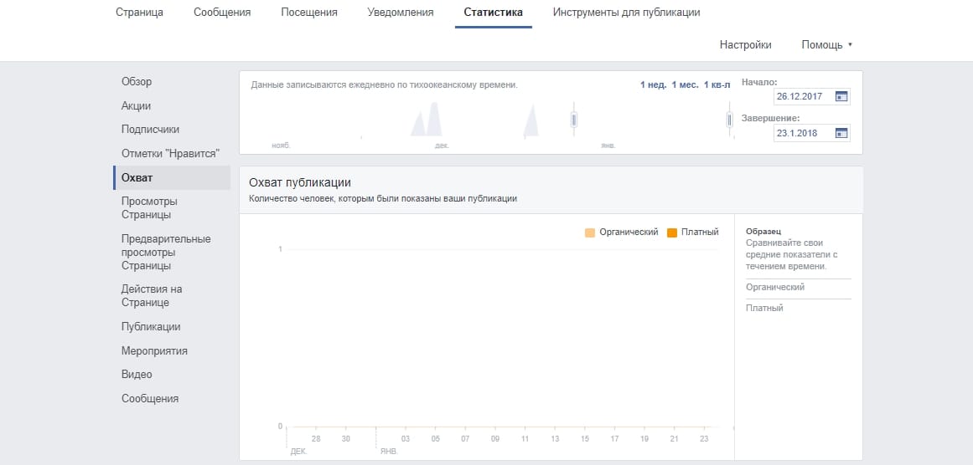Go to the Посещения tab
The image size is (973, 465).
[309, 13]
